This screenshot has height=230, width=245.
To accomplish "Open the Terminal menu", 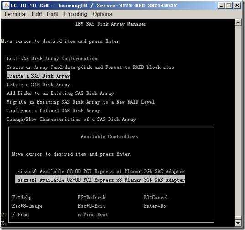I will pos(15,14).
